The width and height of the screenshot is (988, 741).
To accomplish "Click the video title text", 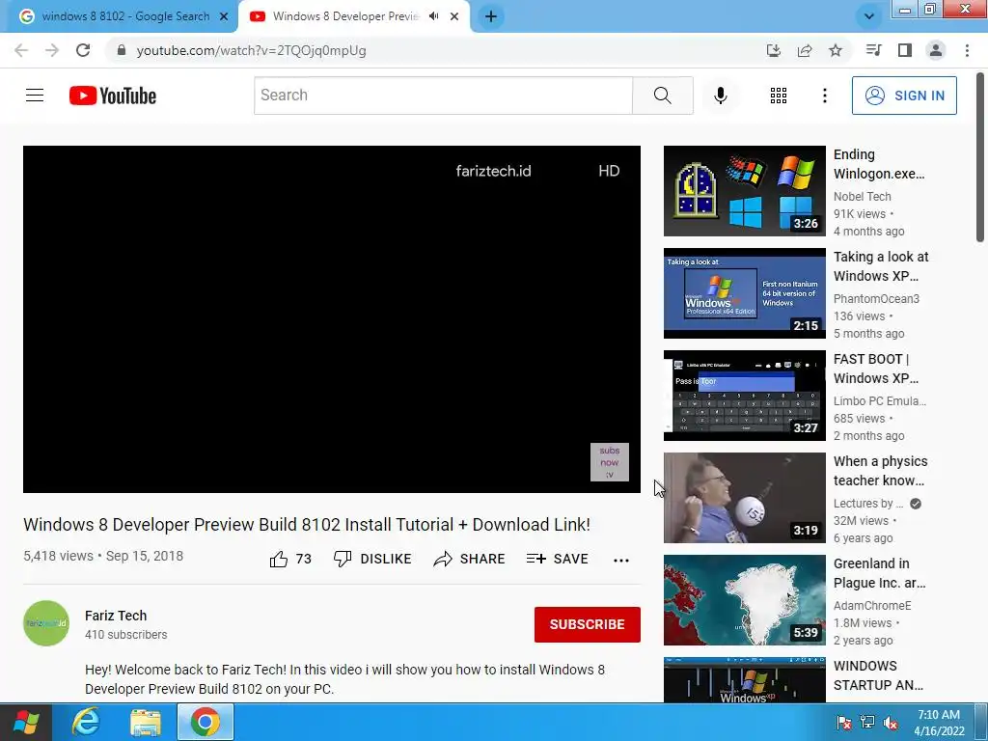I will 307,525.
